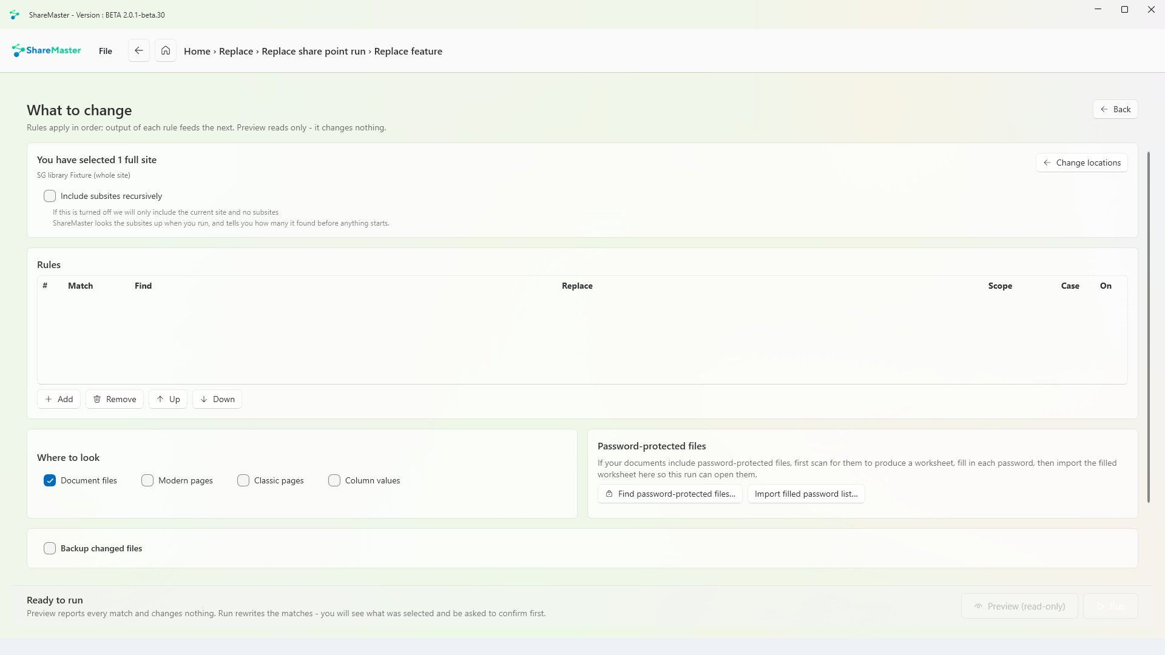Click Find password-protected files button
This screenshot has width=1165, height=655.
point(670,494)
